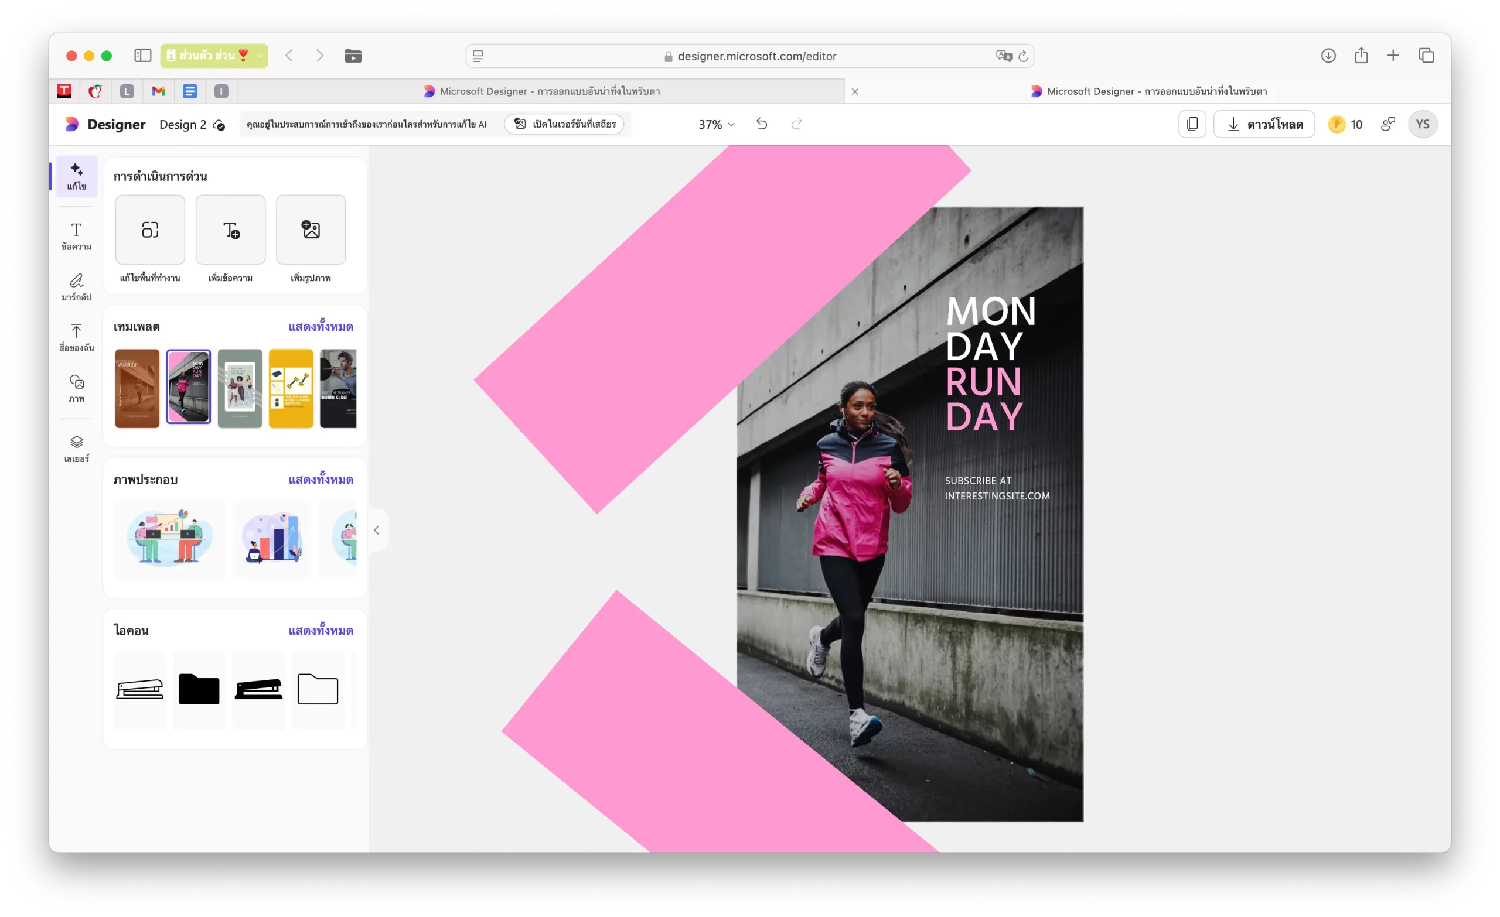The height and width of the screenshot is (917, 1500).
Task: Select the Markup pen tool
Action: click(76, 286)
